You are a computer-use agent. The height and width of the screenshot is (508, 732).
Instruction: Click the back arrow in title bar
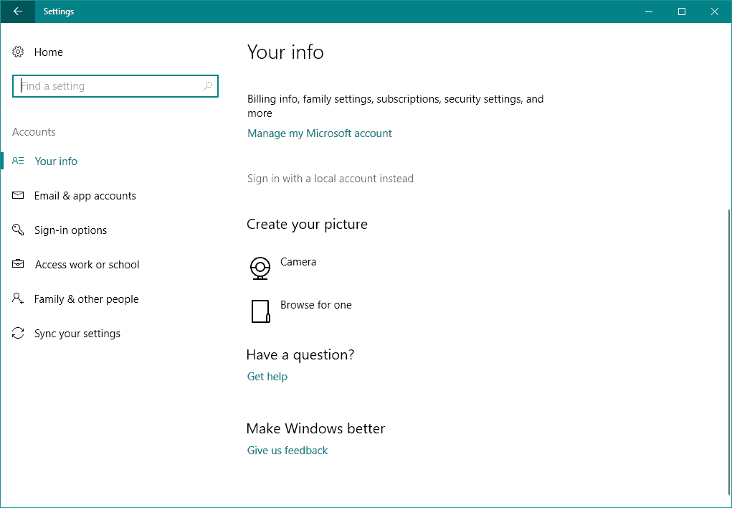18,11
